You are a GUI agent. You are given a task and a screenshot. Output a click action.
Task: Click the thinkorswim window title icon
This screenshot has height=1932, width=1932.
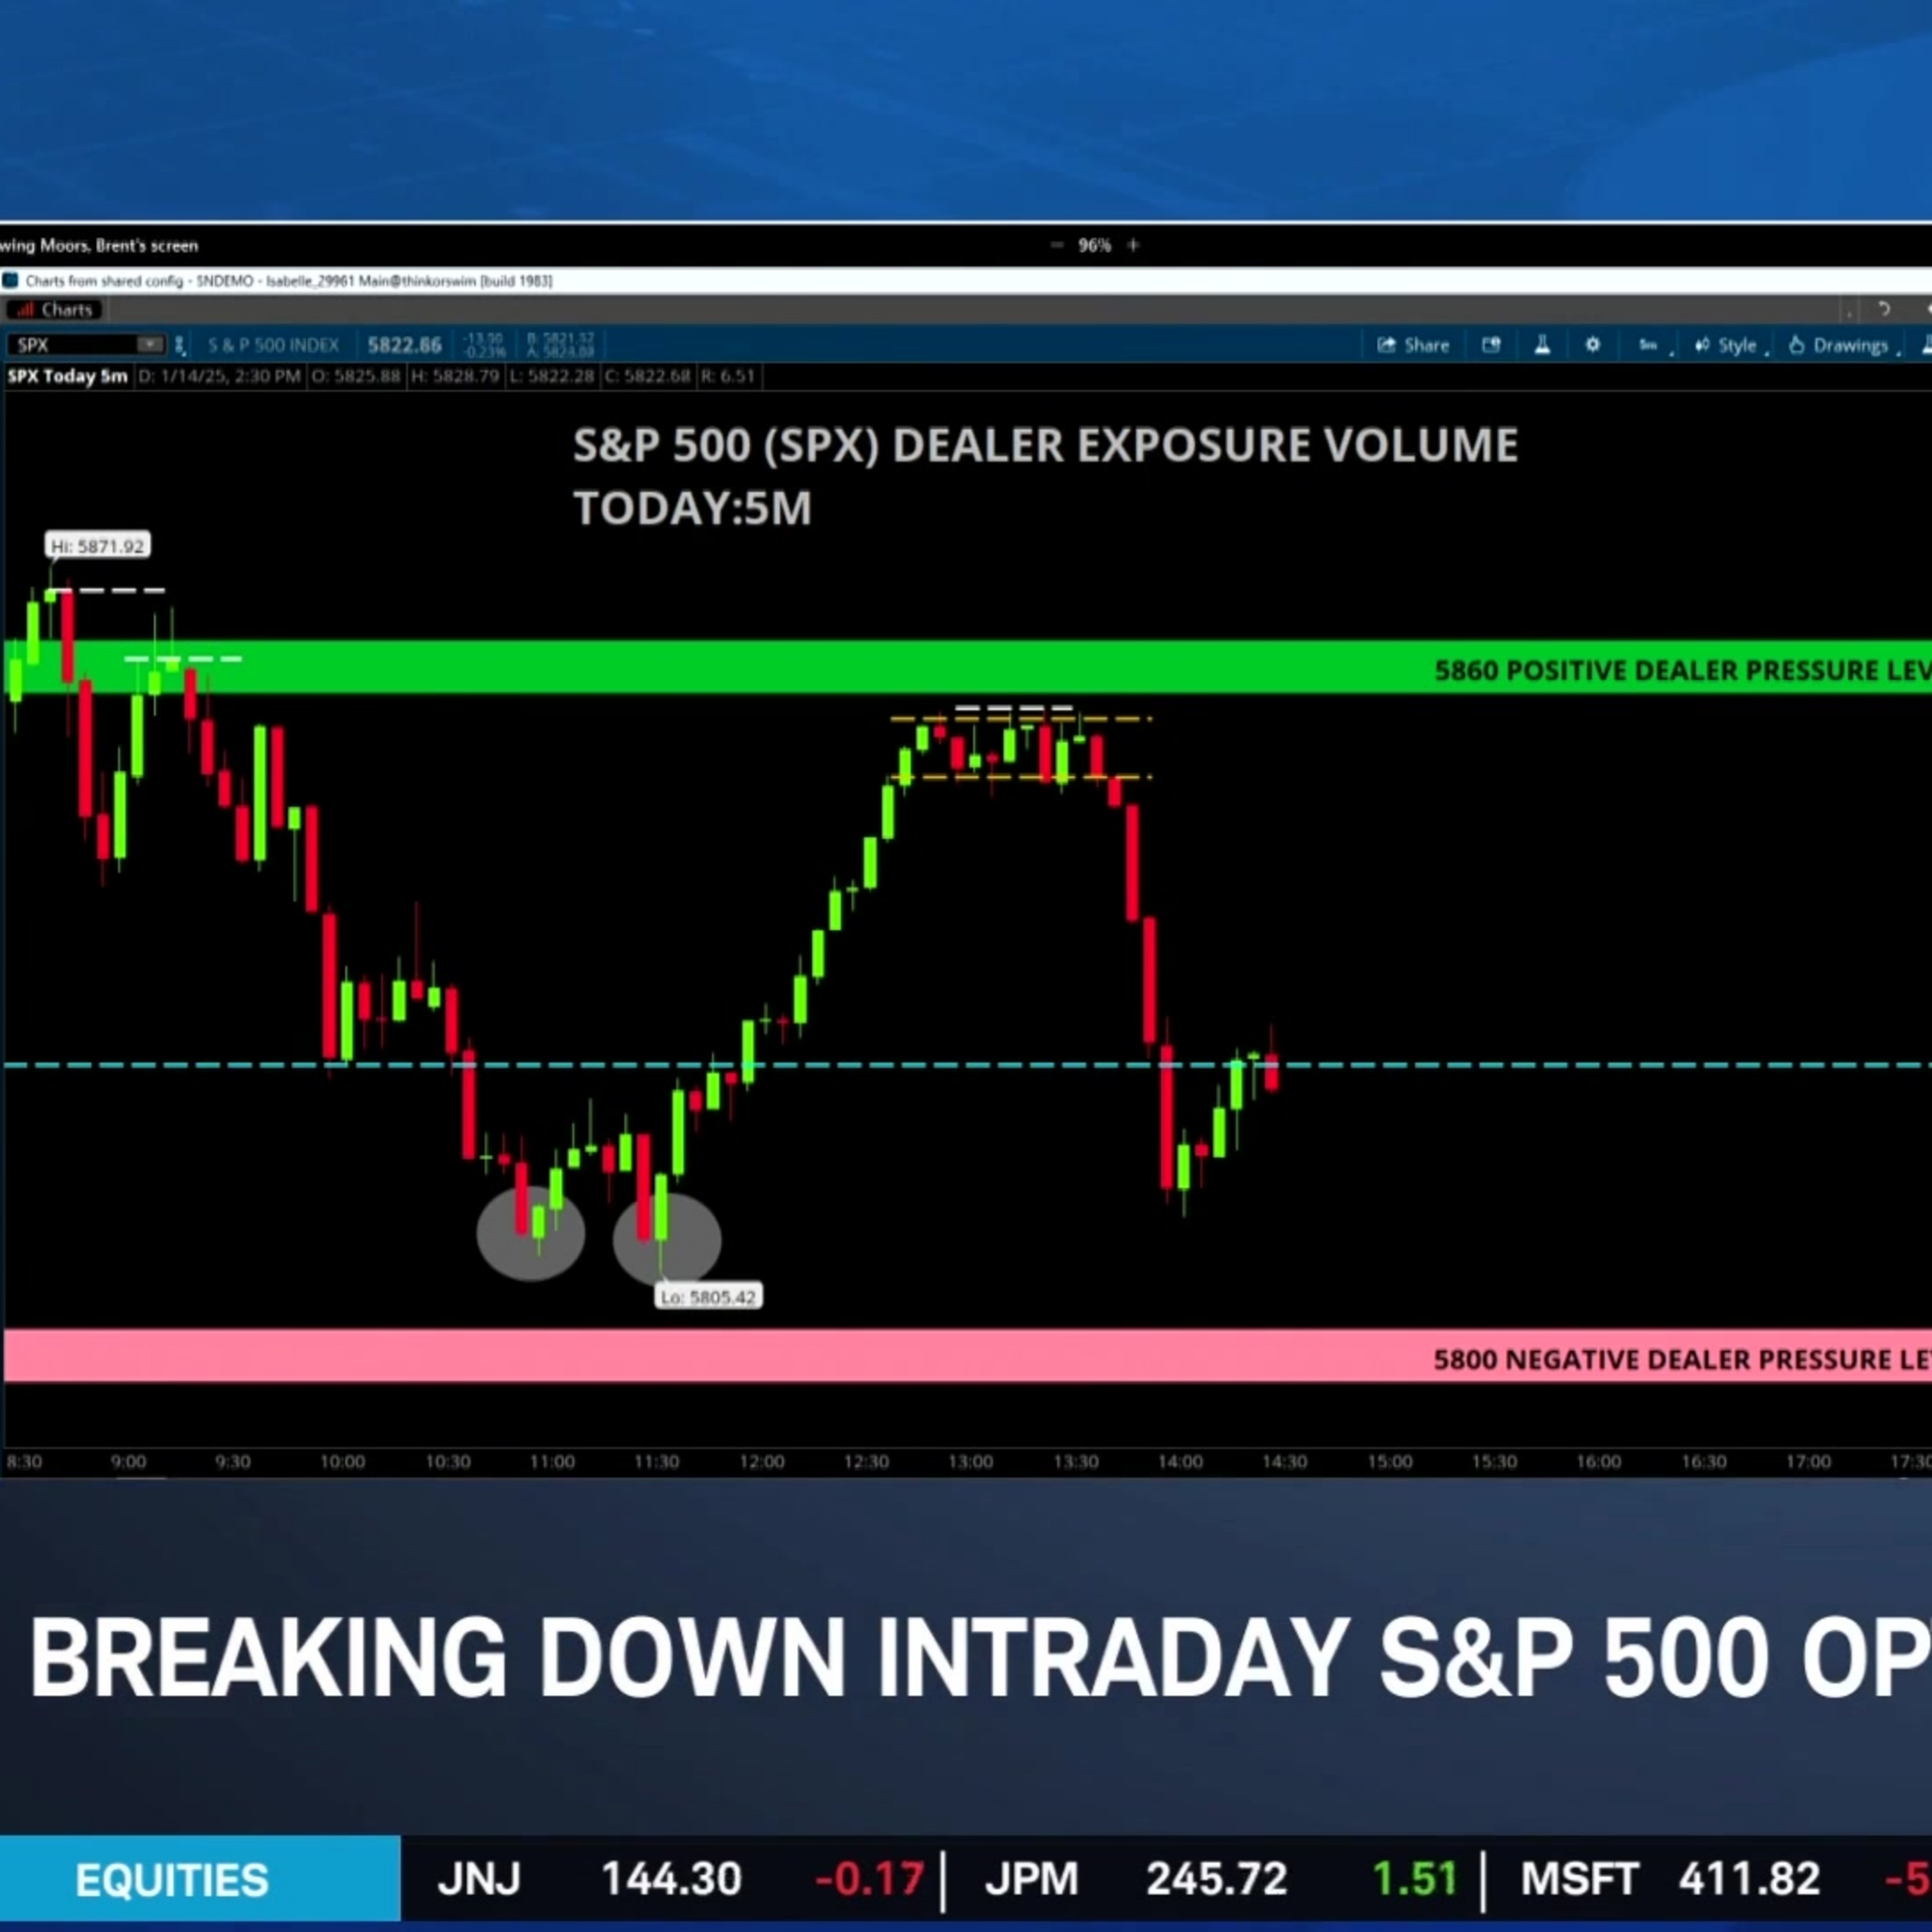point(10,281)
